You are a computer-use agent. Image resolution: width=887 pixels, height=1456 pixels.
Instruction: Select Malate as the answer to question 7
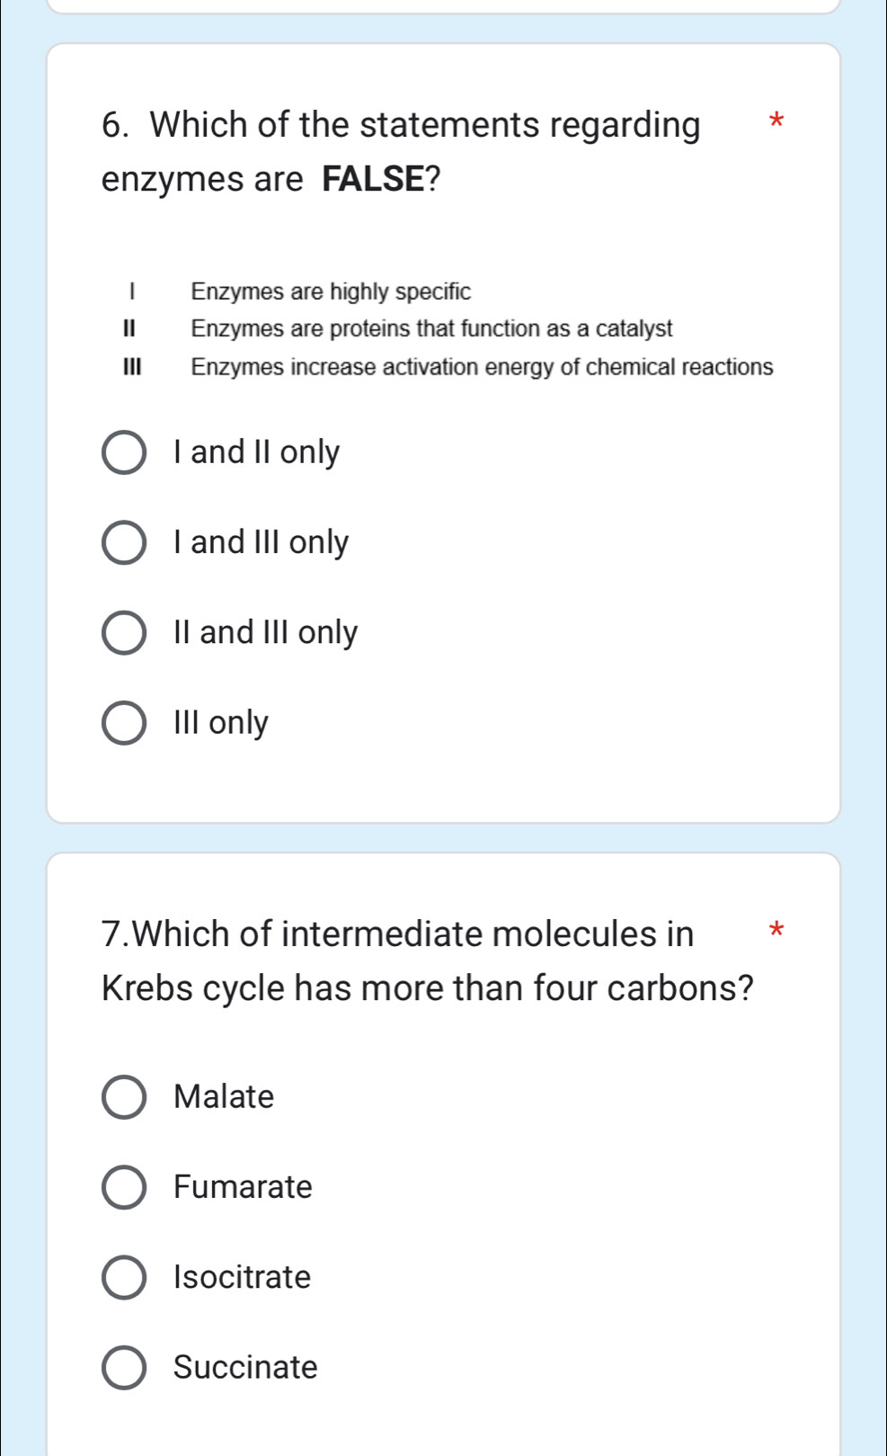[x=124, y=1097]
